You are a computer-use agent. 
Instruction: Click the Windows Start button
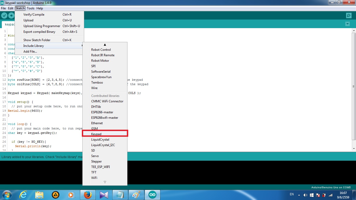7,195
